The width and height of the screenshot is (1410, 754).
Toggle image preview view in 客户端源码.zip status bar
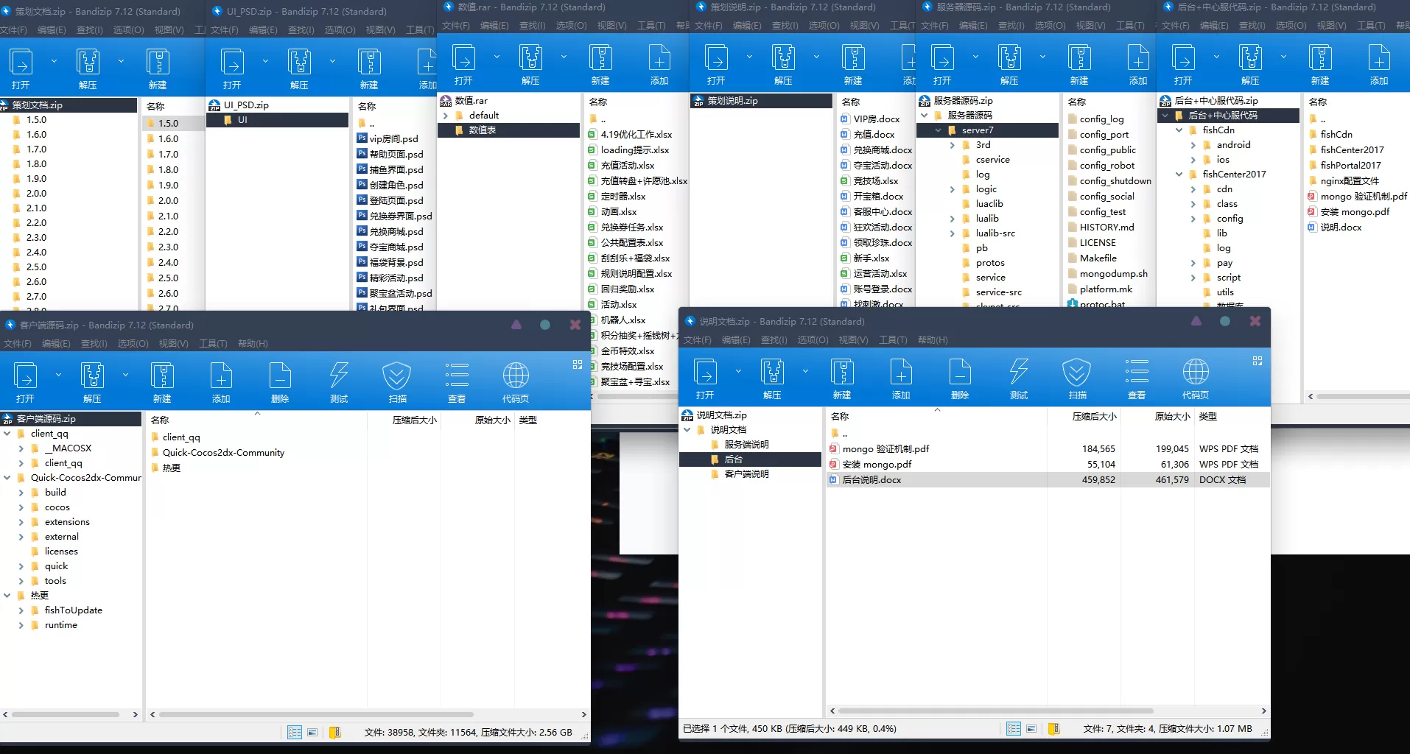coord(312,733)
